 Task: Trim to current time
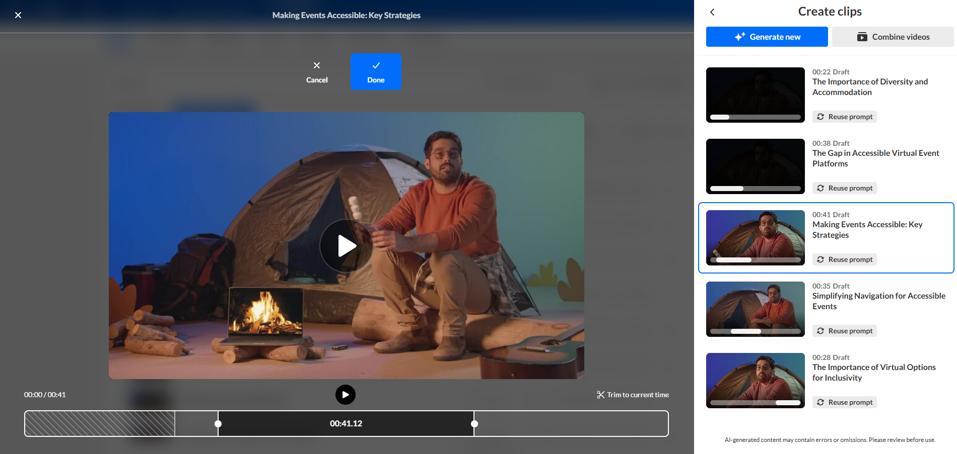point(633,395)
